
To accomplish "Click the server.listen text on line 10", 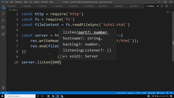I will pos(36,62).
